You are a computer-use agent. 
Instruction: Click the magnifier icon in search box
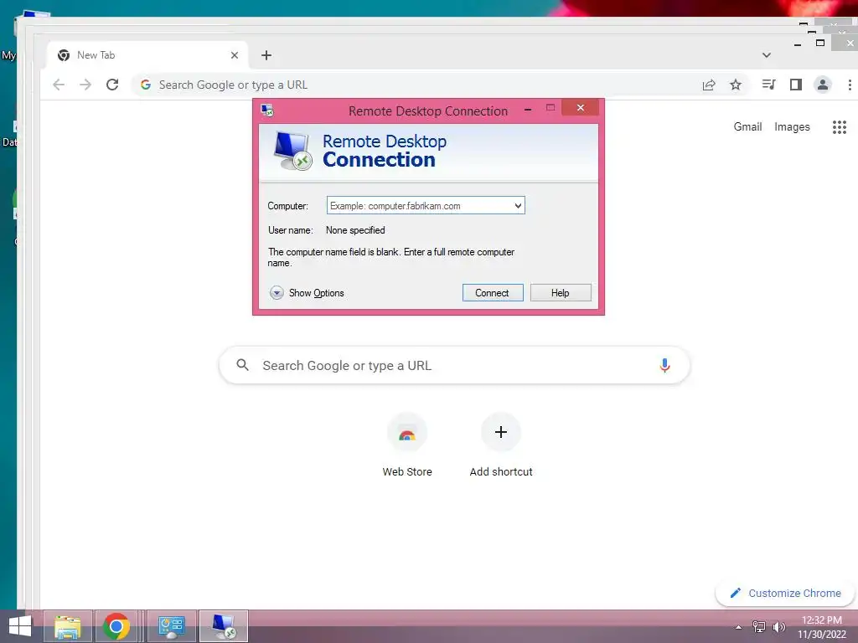click(242, 365)
